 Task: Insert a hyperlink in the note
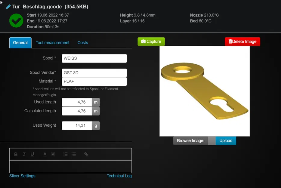coord(86,154)
